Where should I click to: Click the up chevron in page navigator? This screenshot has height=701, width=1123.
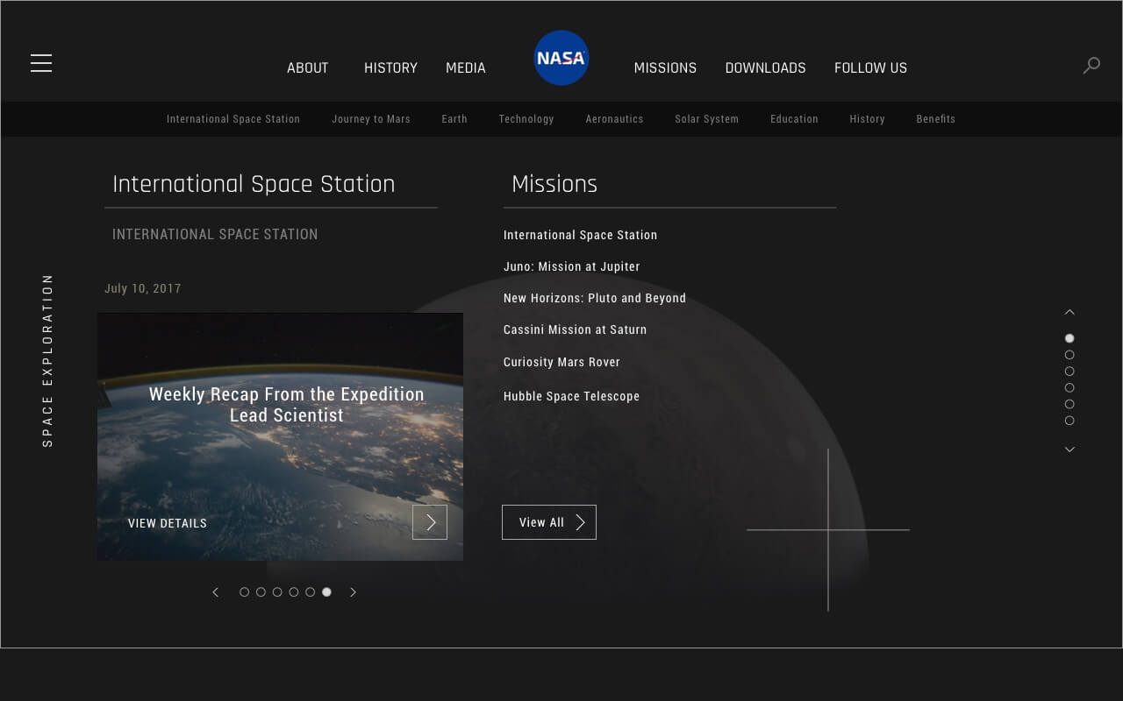(x=1069, y=312)
